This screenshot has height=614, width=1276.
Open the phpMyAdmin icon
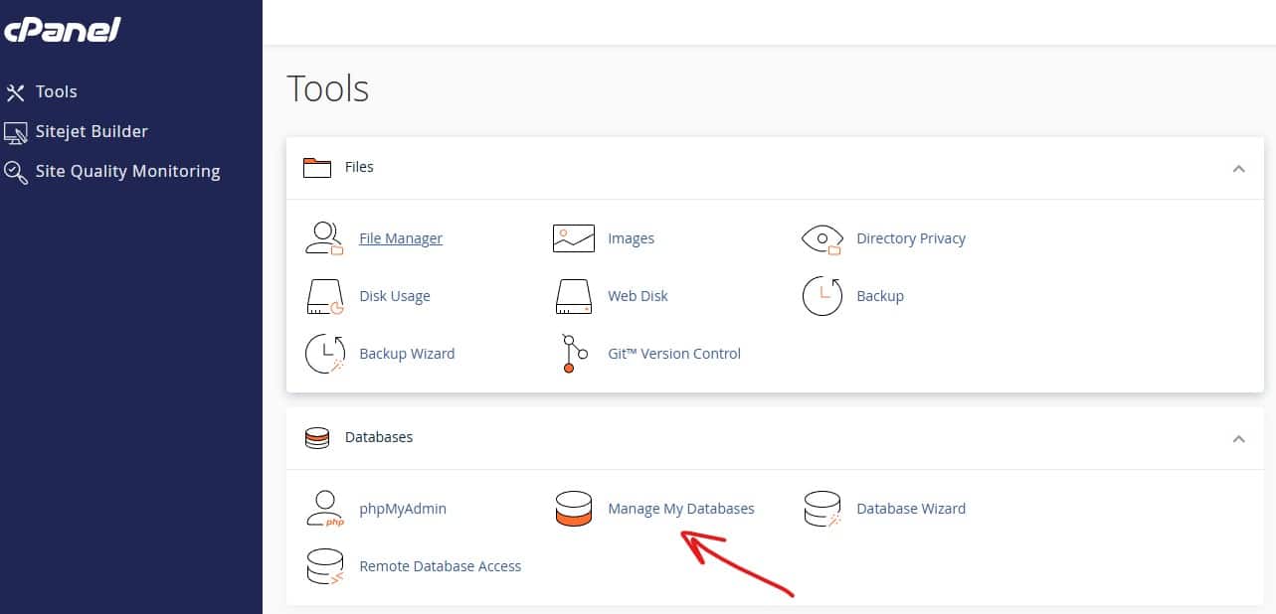pos(324,509)
